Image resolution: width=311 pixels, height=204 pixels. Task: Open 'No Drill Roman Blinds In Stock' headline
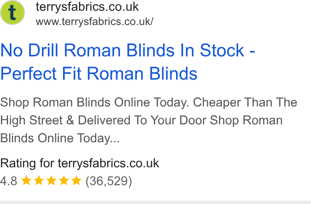122,50
